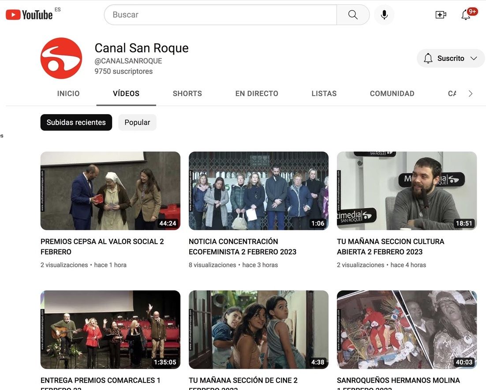Click the bell icon in Suscrito button
This screenshot has width=486, height=390.
(x=428, y=58)
